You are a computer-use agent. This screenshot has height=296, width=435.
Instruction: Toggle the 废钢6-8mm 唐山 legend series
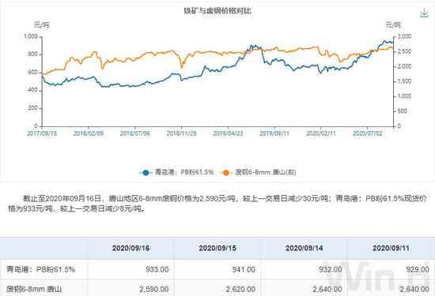[259, 173]
